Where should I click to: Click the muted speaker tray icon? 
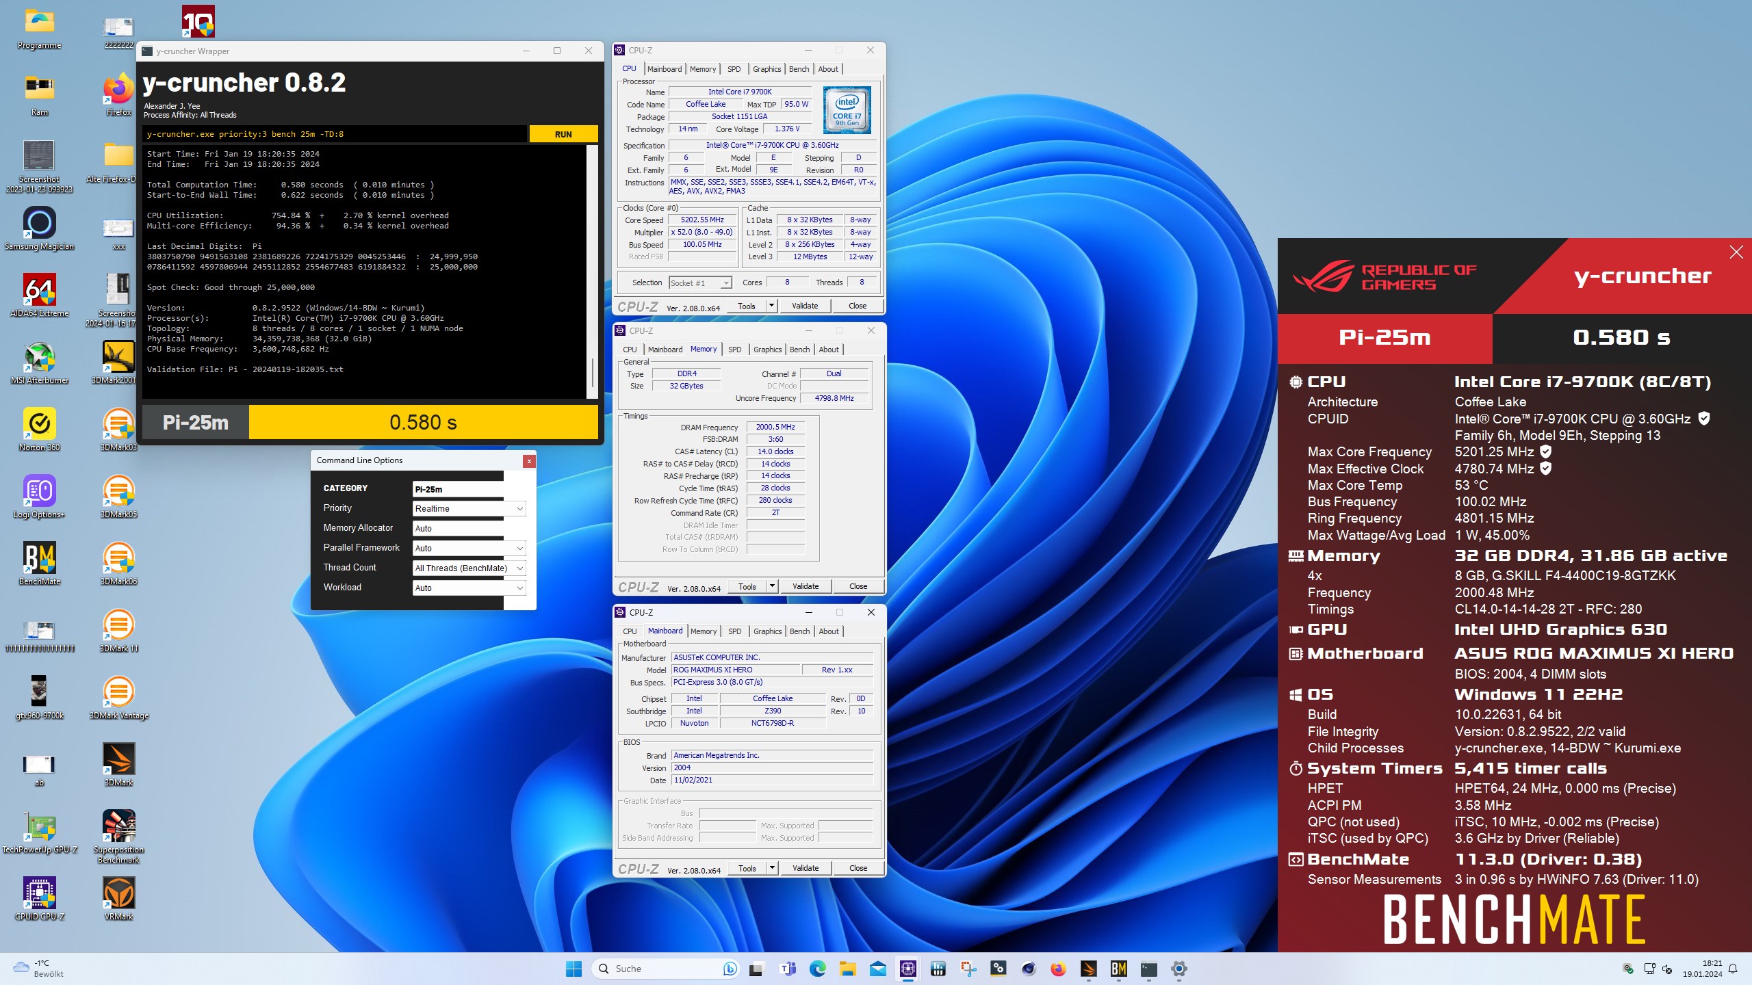pos(1667,969)
